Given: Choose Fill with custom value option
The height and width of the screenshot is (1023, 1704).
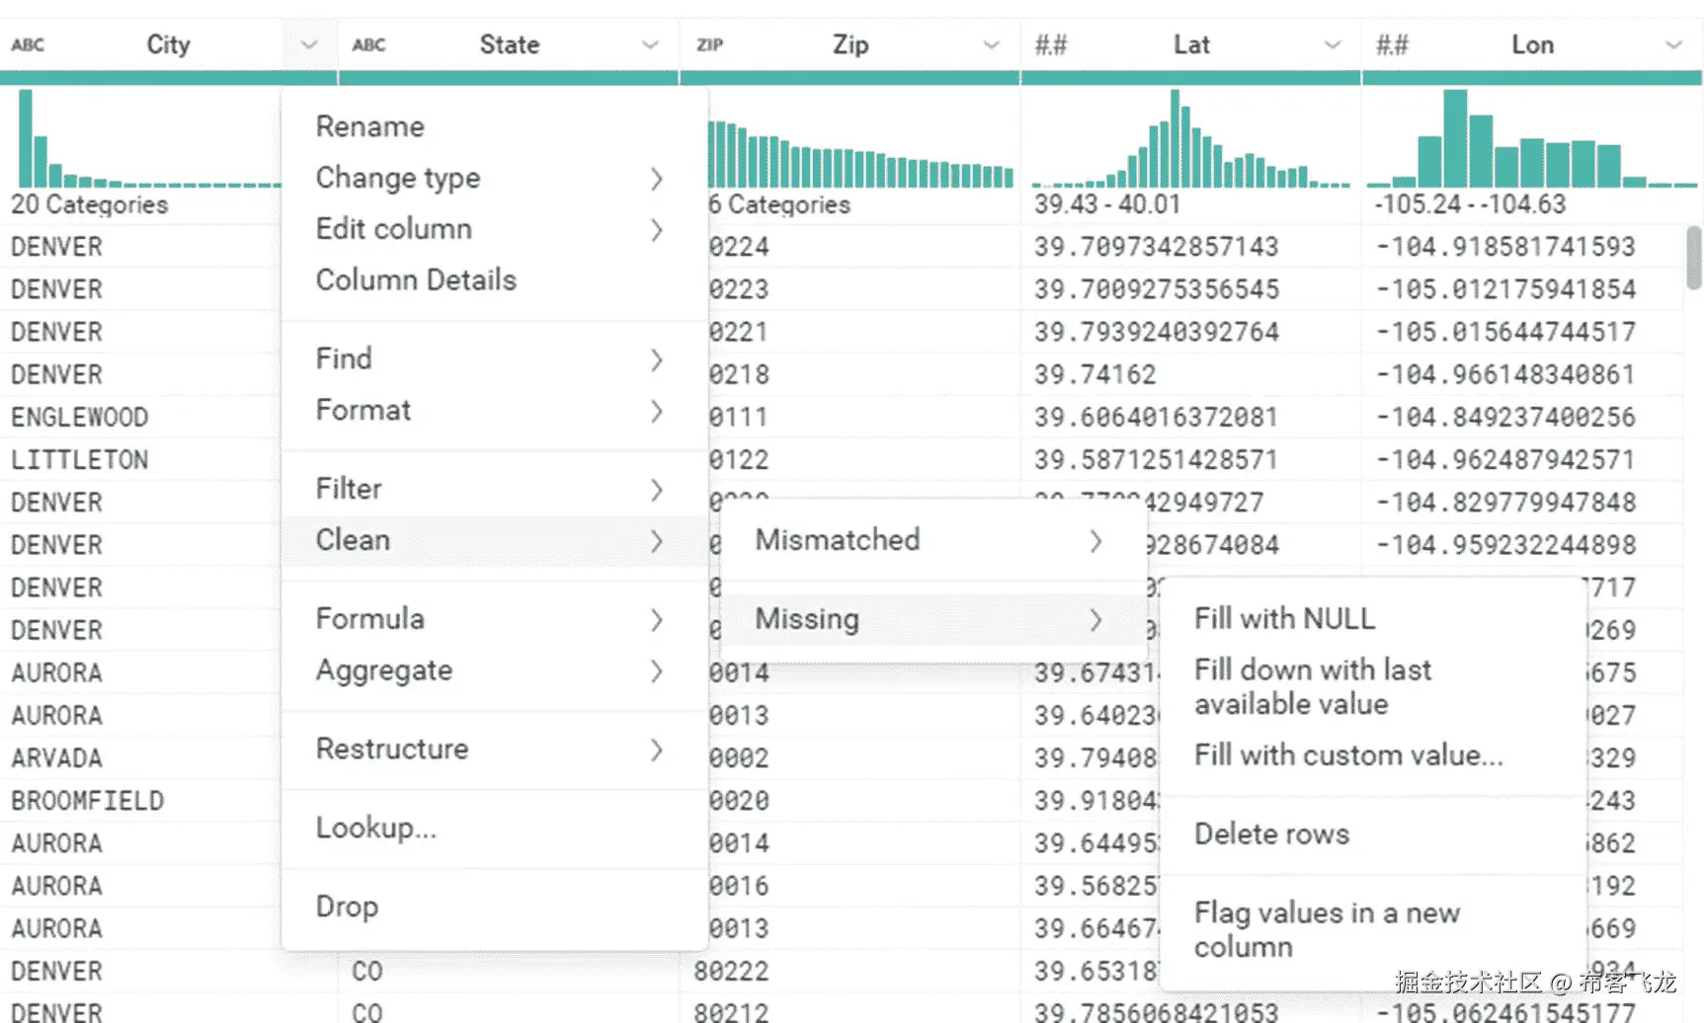Looking at the screenshot, I should click(1347, 755).
